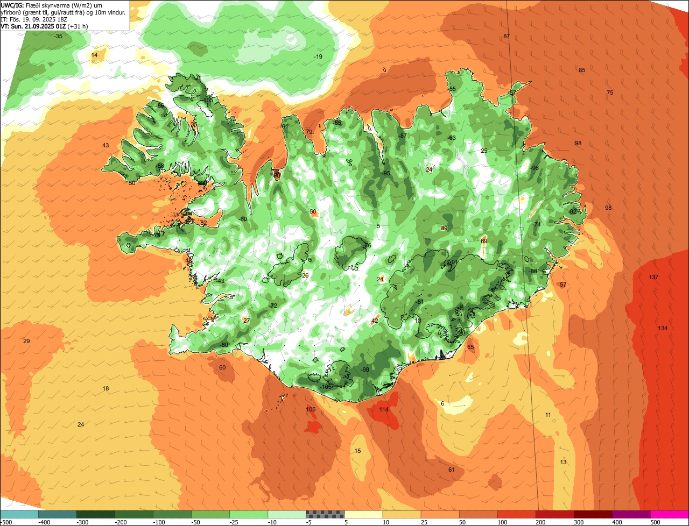Click the '-500' legend scale label
Image resolution: width=689 pixels, height=526 pixels.
(x=7, y=522)
